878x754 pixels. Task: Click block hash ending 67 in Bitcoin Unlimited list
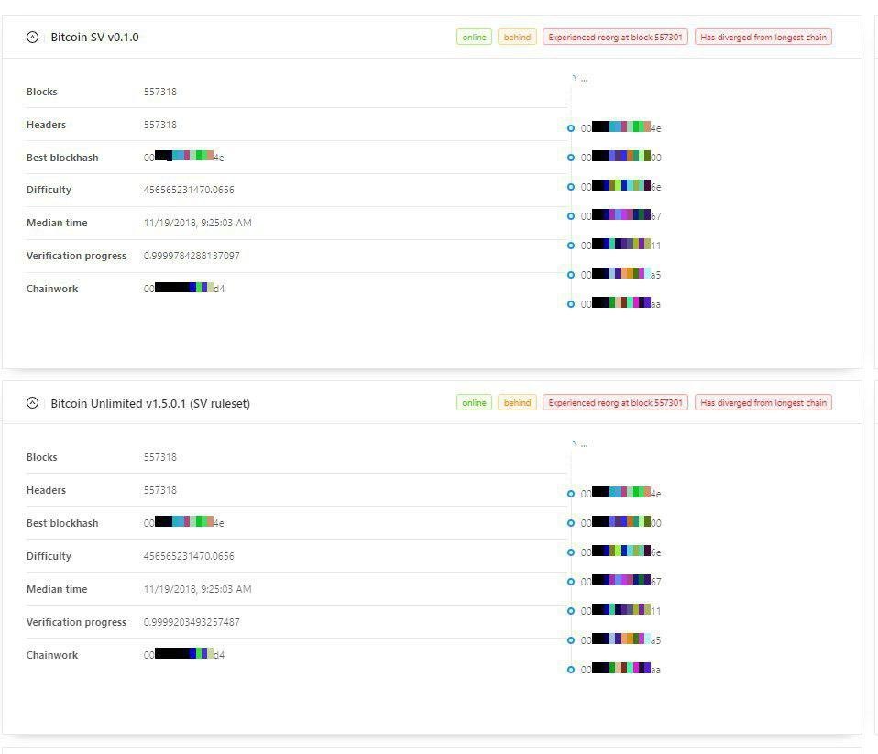click(x=621, y=581)
